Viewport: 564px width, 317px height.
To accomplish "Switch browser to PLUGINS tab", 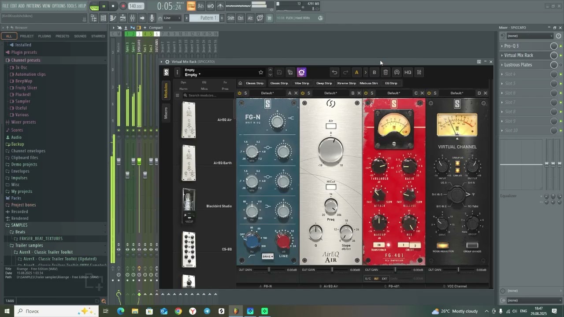I will [45, 36].
